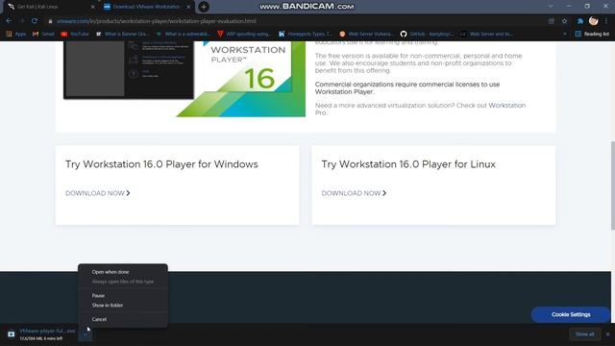Screen dimensions: 615x346
Task: Click 'Try Workstation 16.0 Player for Windows' heading
Action: coord(161,164)
